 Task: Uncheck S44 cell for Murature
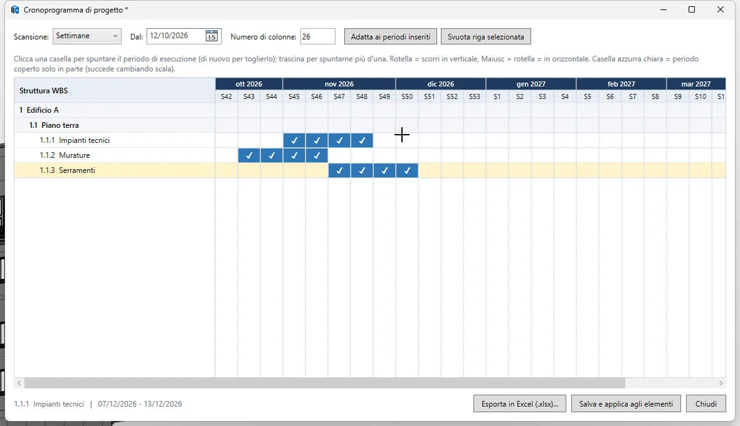(x=272, y=155)
